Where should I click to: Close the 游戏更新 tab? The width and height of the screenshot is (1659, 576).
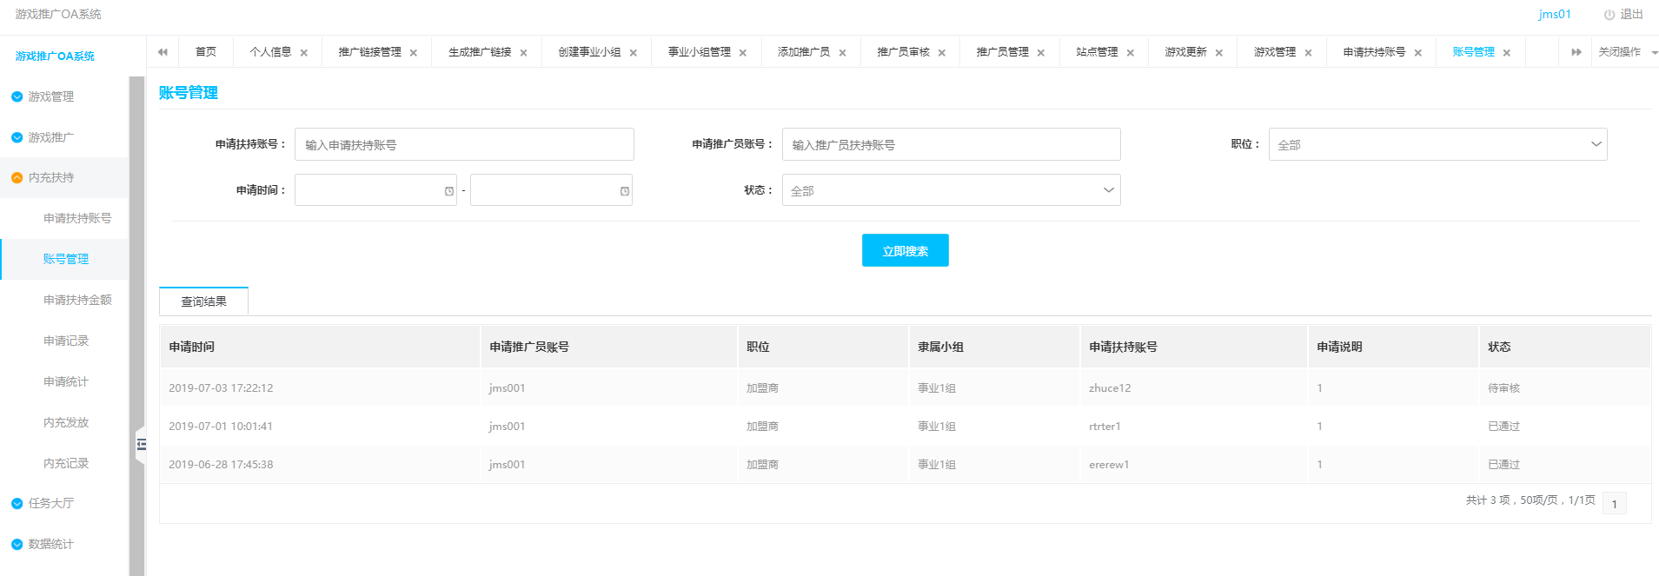click(x=1219, y=53)
